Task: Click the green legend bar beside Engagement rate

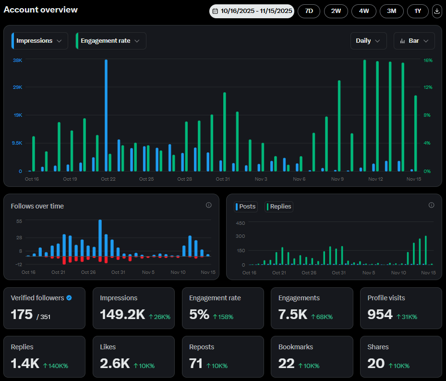Action: pyautogui.click(x=78, y=41)
